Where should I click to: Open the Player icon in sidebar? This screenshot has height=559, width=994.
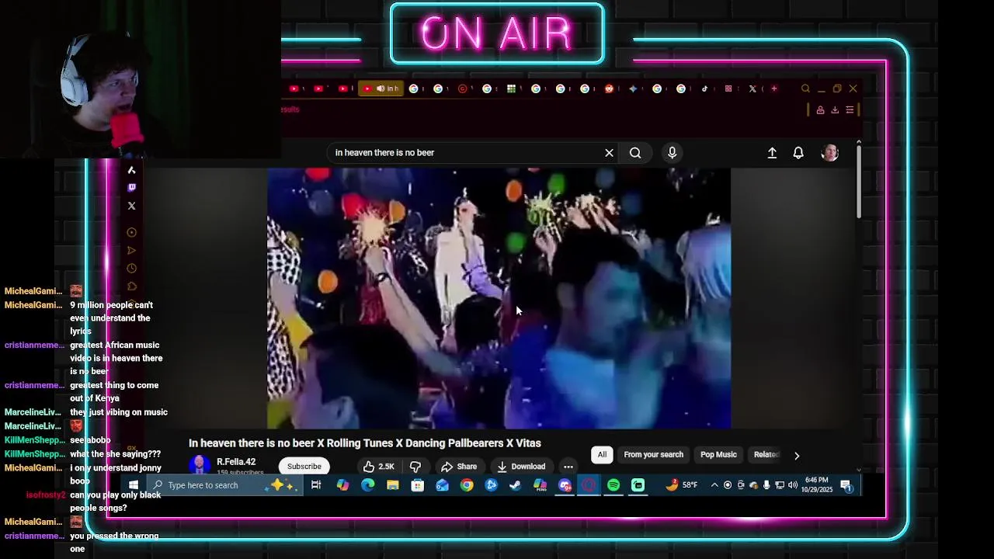tap(131, 232)
